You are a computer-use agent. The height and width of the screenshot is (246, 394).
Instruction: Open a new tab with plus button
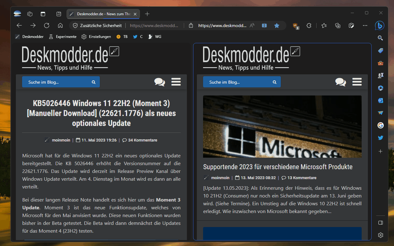click(x=147, y=14)
